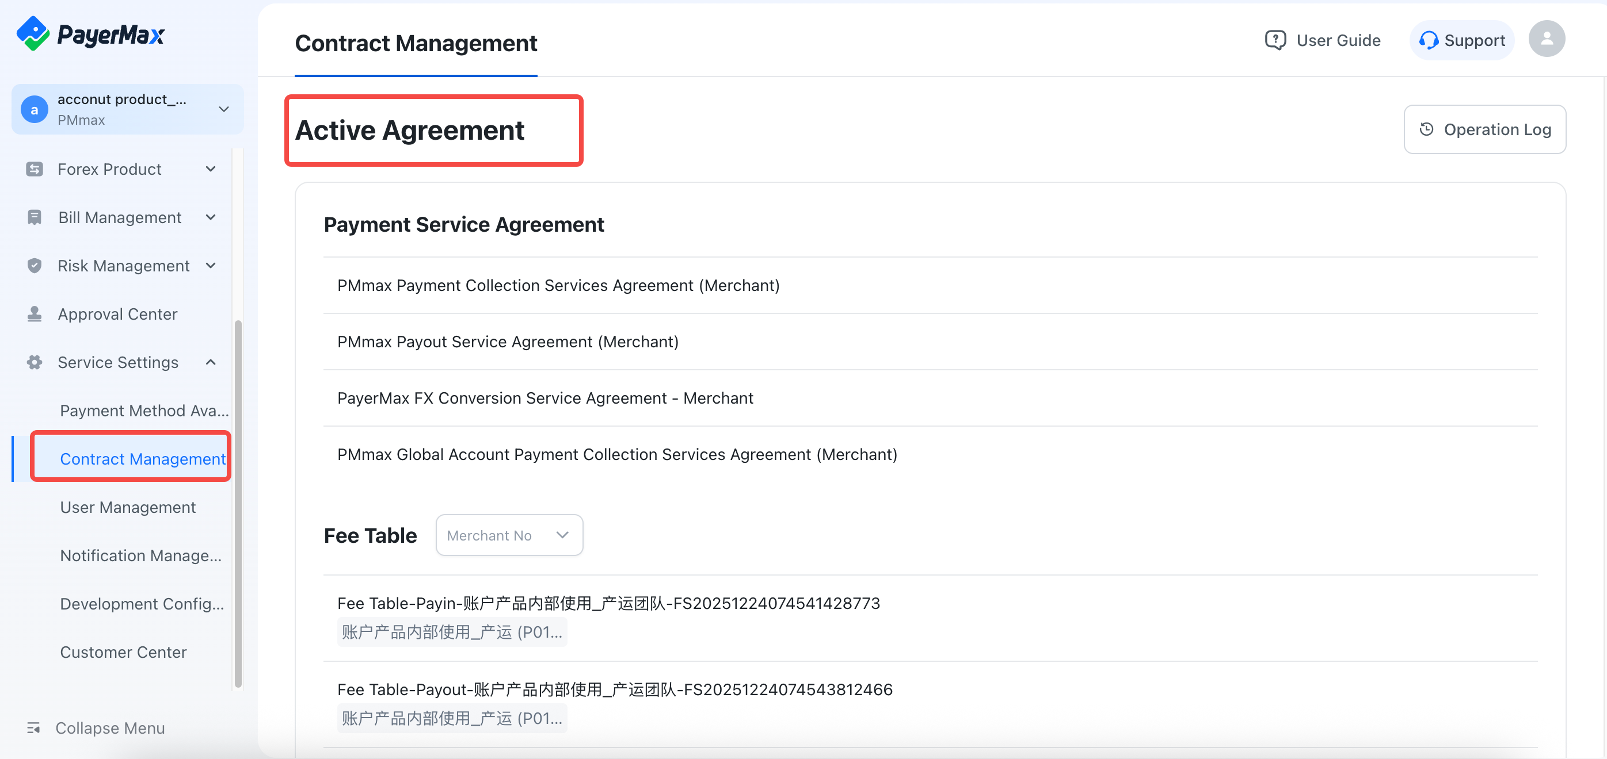Open the User Guide link

click(x=1323, y=40)
